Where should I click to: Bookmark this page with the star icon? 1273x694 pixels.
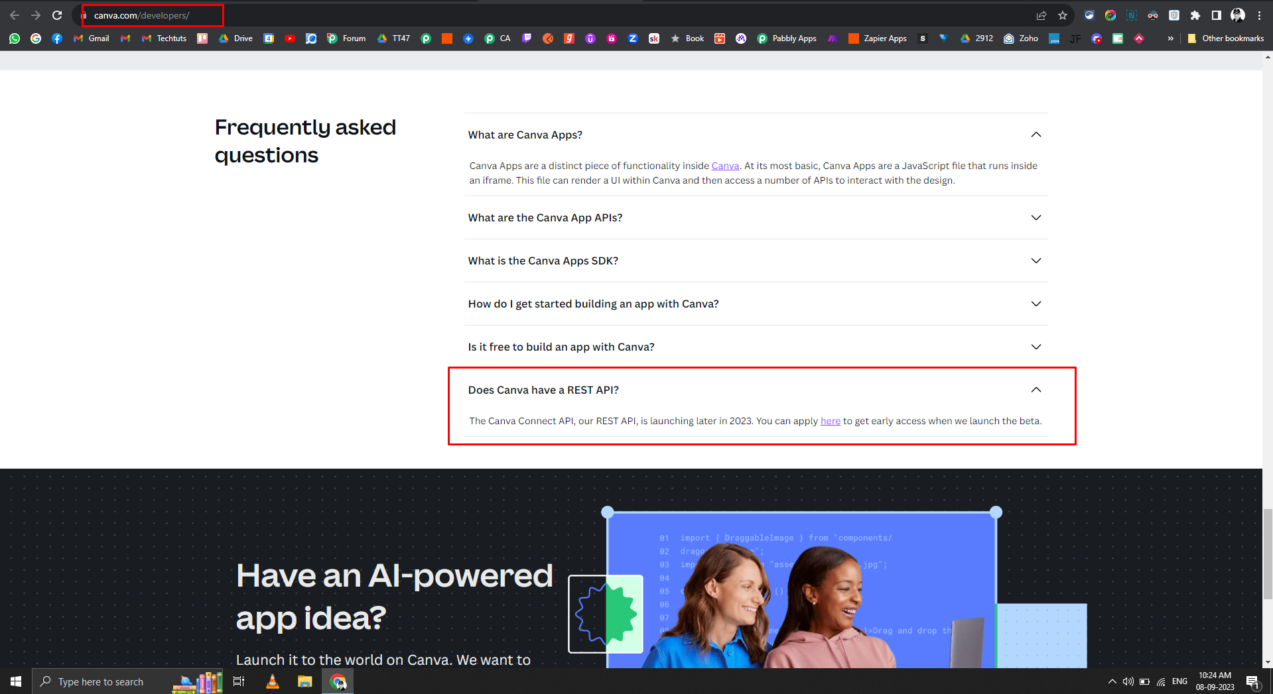(1063, 15)
